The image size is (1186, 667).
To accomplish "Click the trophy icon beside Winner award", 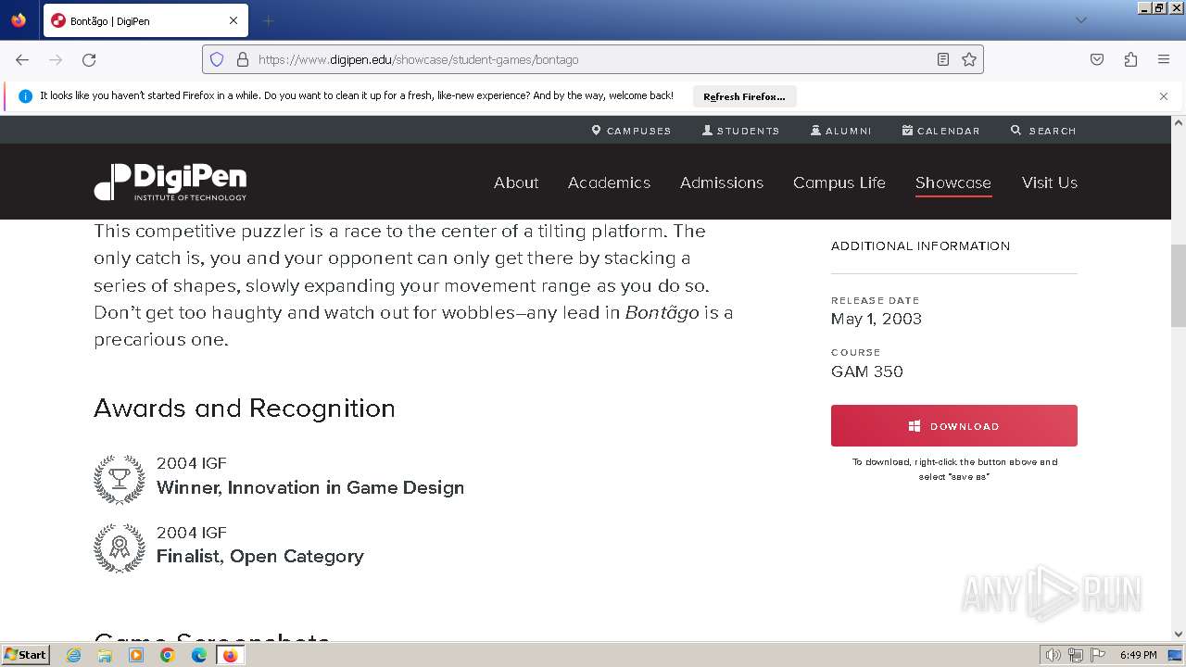I will (x=120, y=478).
